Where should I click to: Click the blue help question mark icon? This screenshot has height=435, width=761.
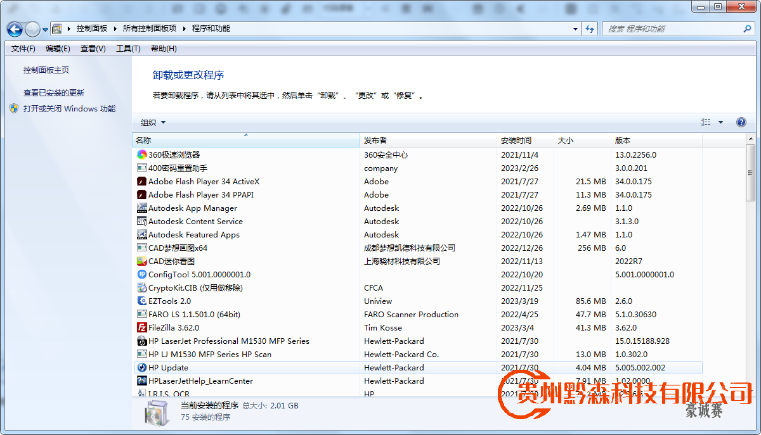[x=741, y=122]
